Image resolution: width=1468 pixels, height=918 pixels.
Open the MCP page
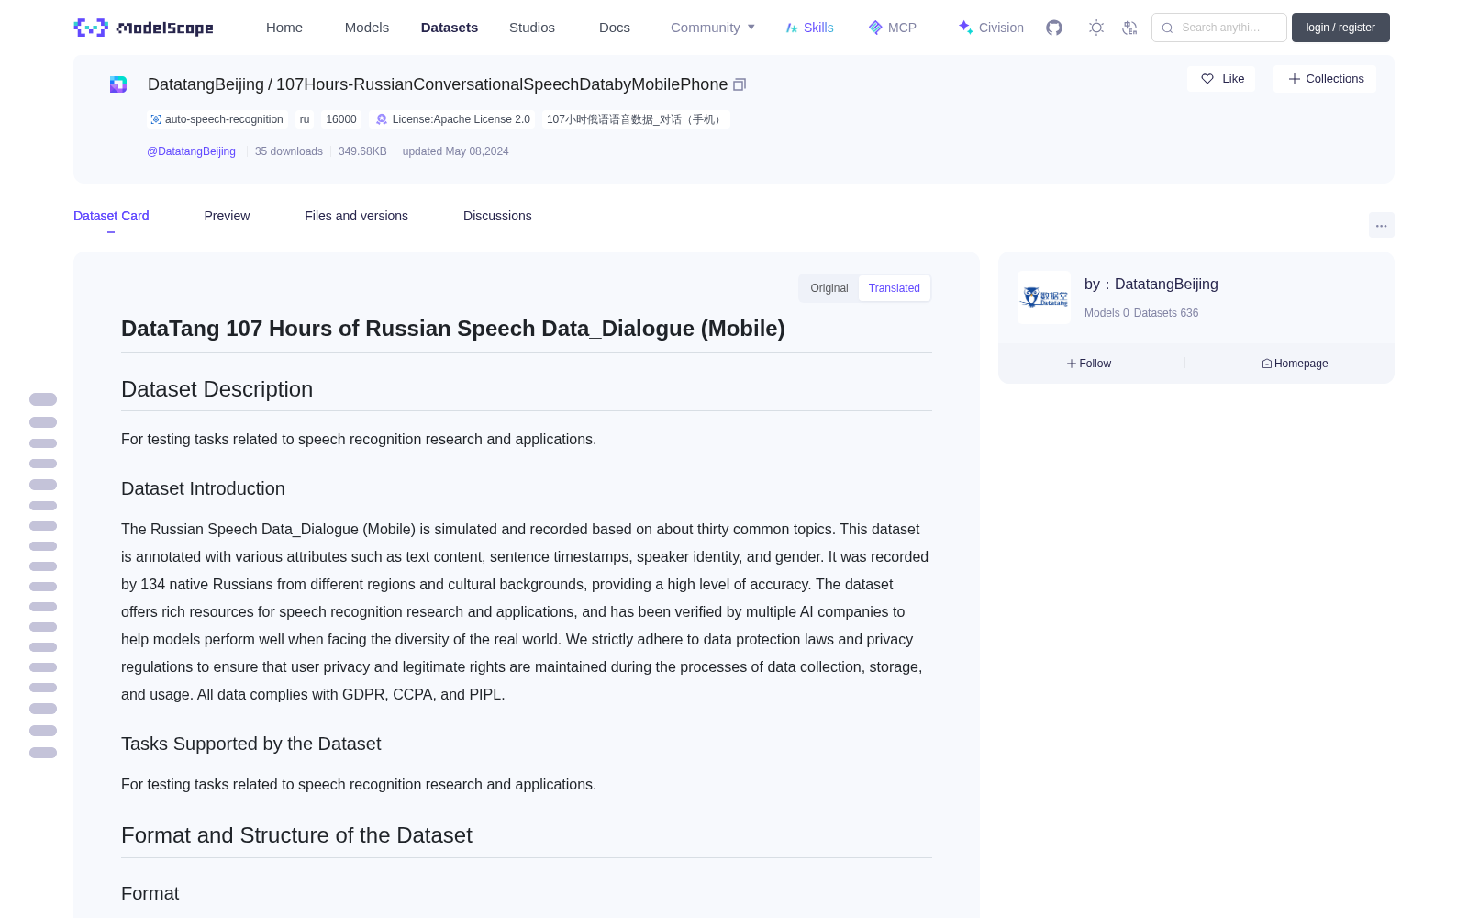(x=902, y=28)
